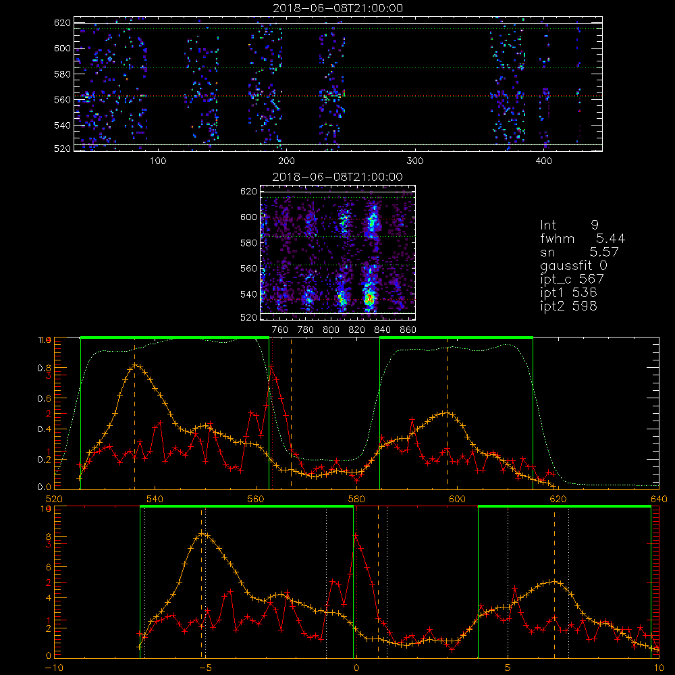This screenshot has height=675, width=675.
Task: Click the top panel title 2018-06-08T21:00:00
Action: tap(337, 8)
